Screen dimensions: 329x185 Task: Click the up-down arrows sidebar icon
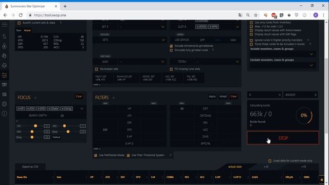point(5,36)
